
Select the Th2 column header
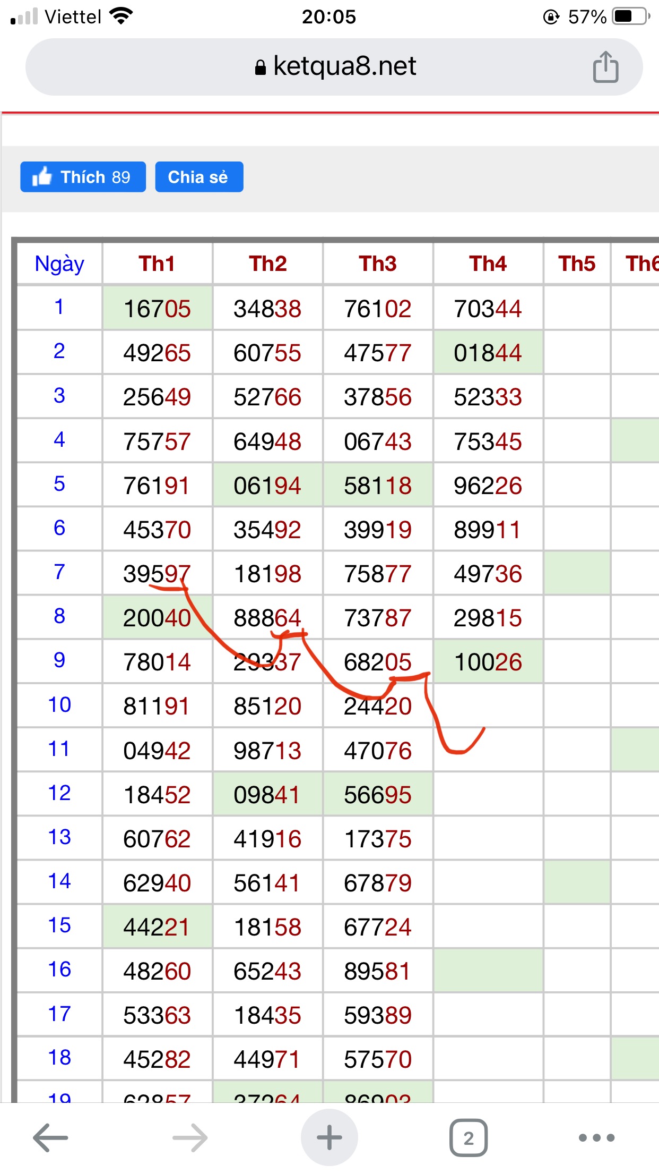coord(267,263)
